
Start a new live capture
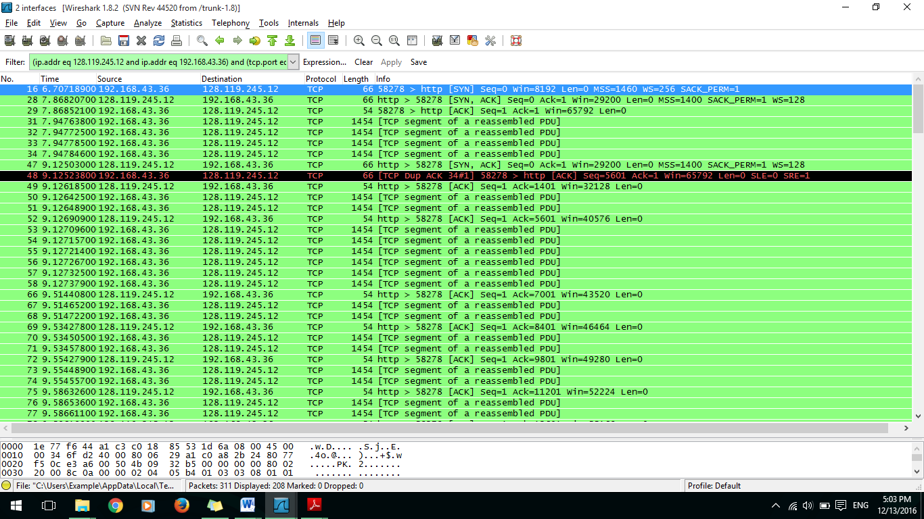(x=45, y=41)
